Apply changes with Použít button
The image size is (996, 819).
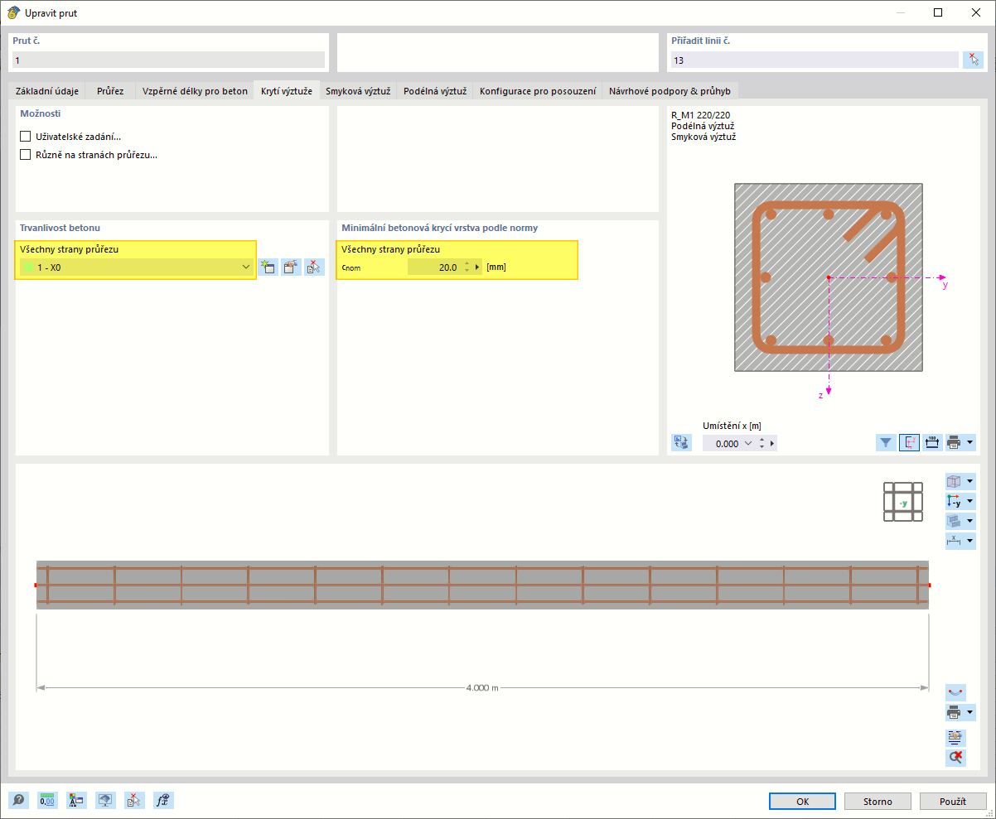(953, 802)
